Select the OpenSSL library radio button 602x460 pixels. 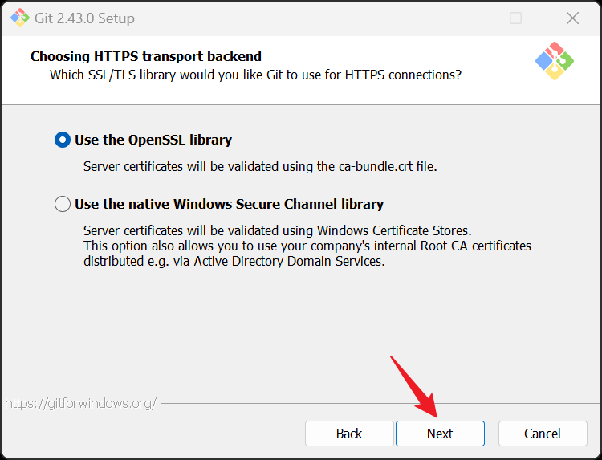coord(63,140)
